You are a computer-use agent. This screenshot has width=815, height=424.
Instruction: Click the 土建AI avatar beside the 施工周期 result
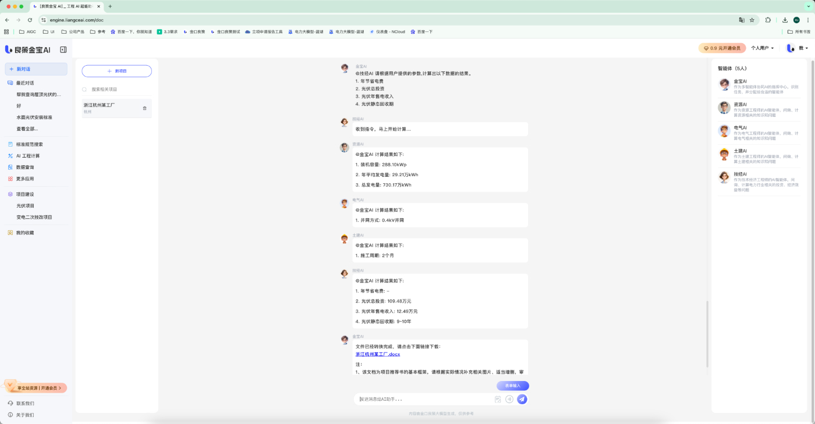pos(345,238)
